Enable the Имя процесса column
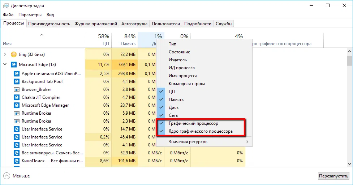Image resolution: width=353 pixels, height=185 pixels. (204, 76)
